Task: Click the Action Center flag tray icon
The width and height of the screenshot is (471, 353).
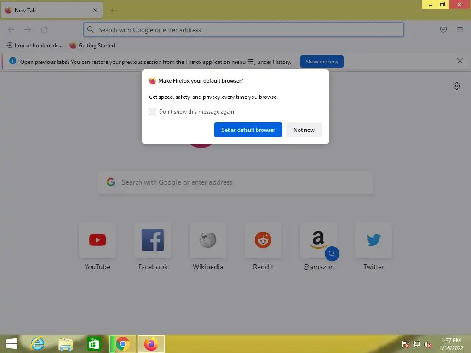Action: pos(406,344)
